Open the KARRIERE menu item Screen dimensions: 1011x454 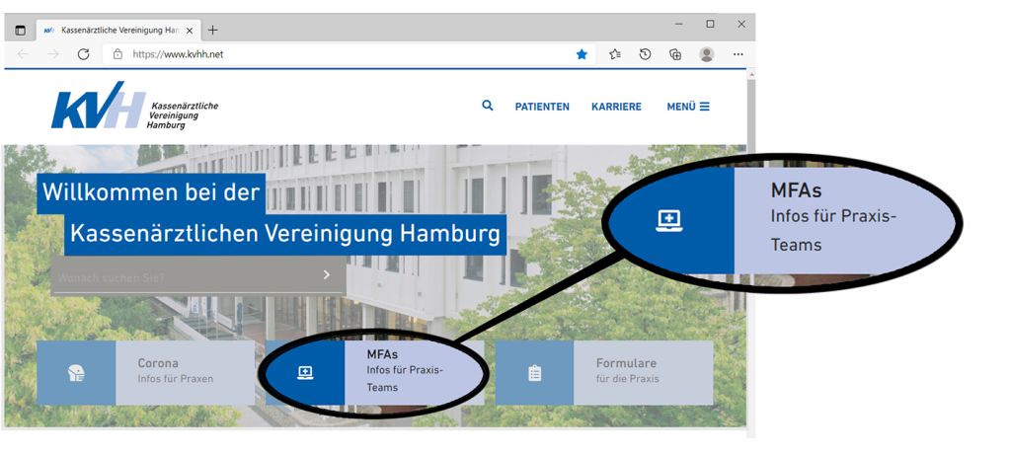(616, 107)
